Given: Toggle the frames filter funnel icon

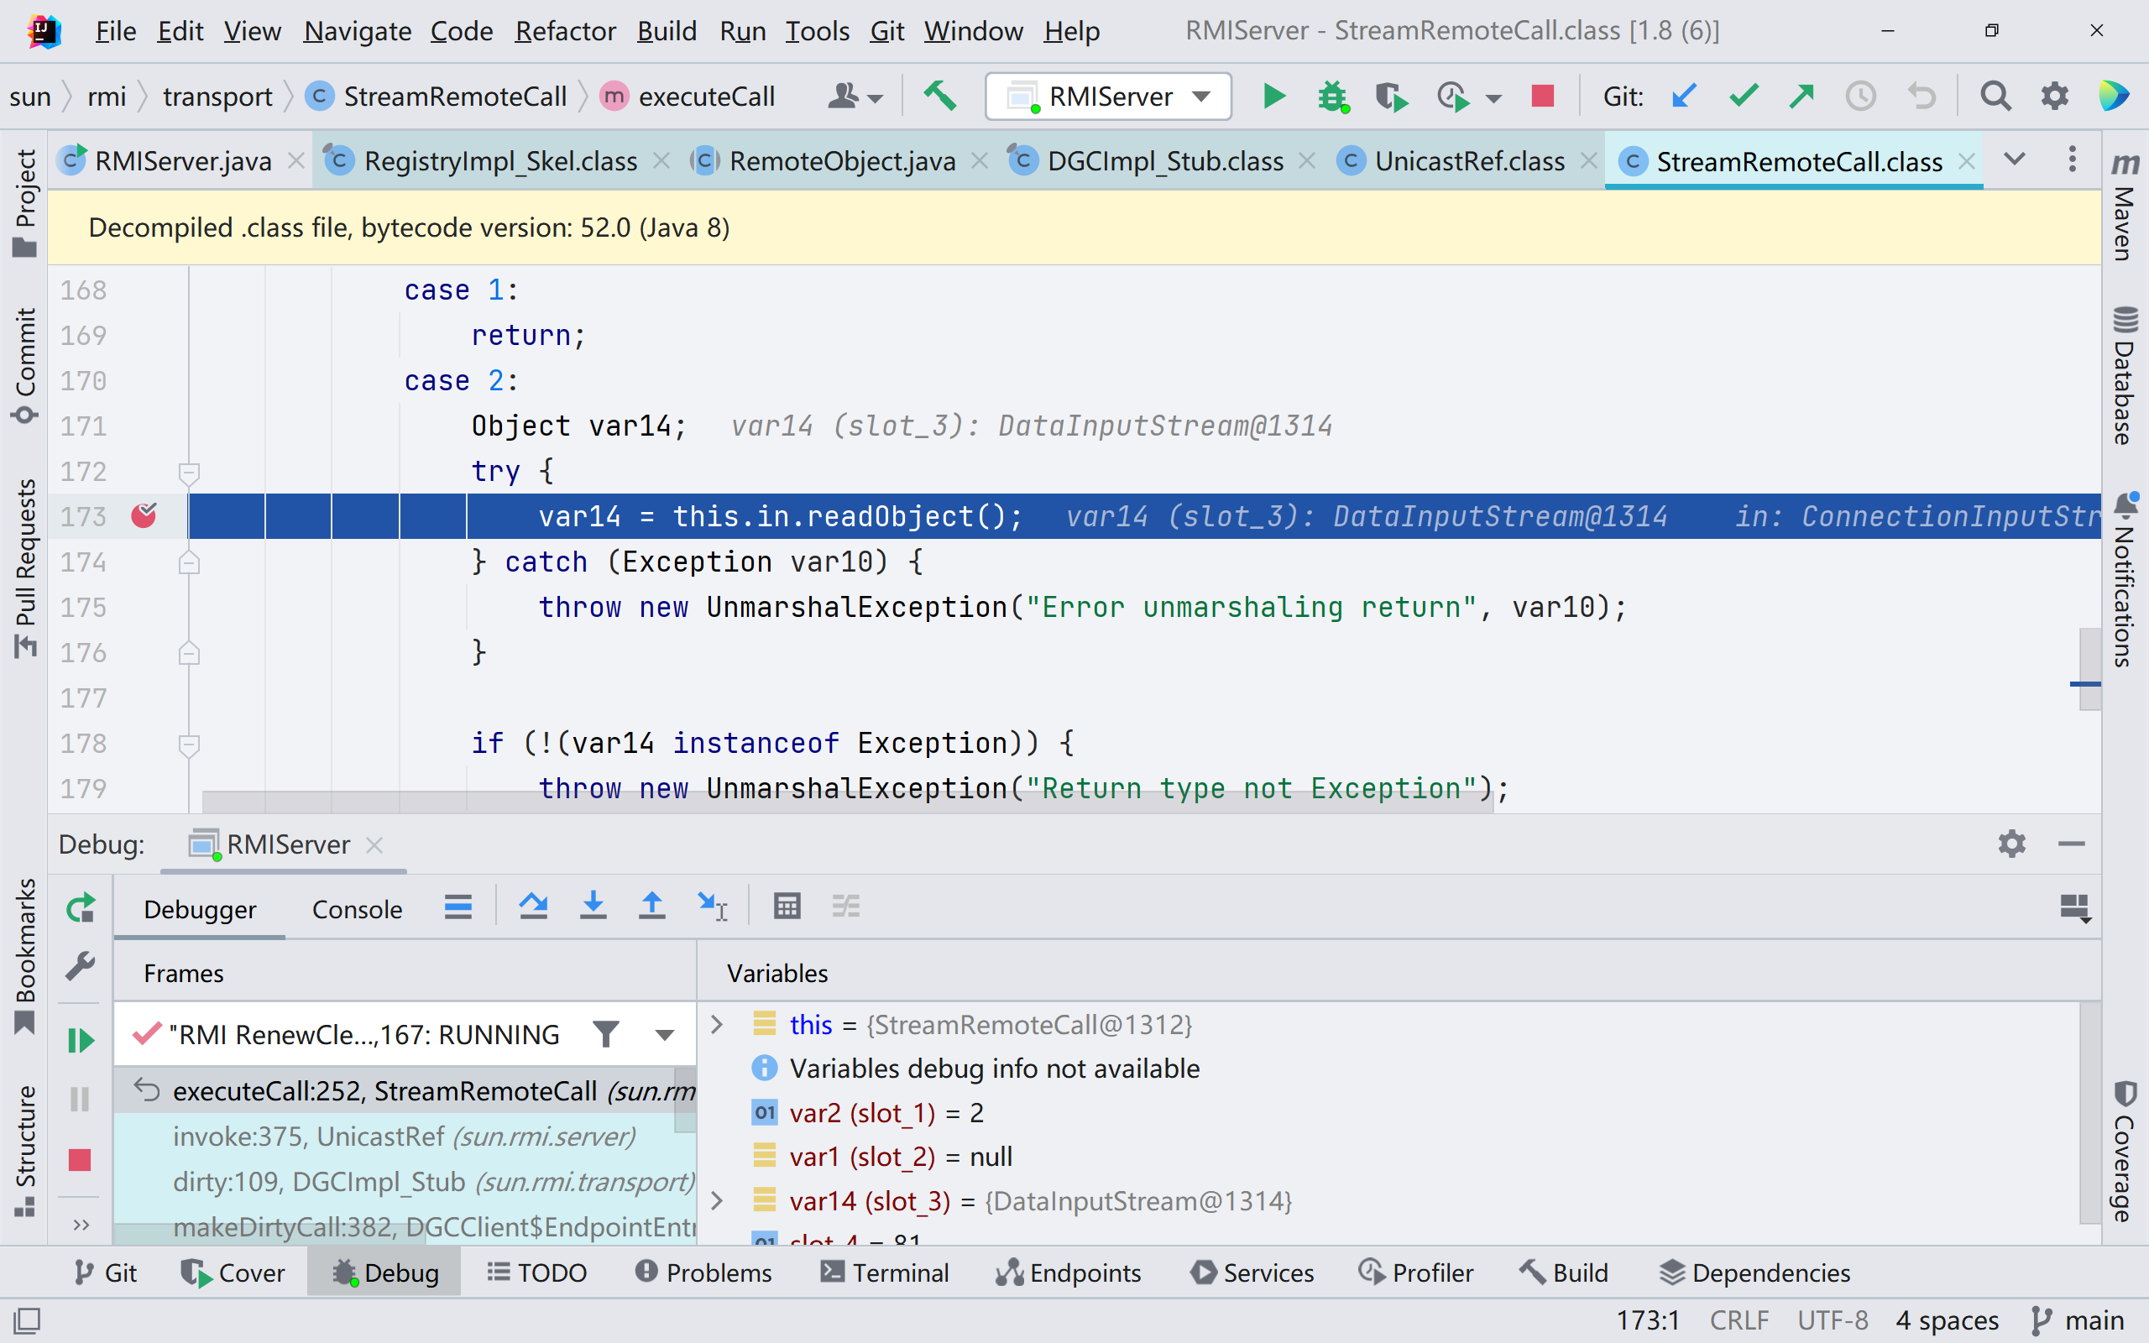Looking at the screenshot, I should click(x=605, y=1035).
